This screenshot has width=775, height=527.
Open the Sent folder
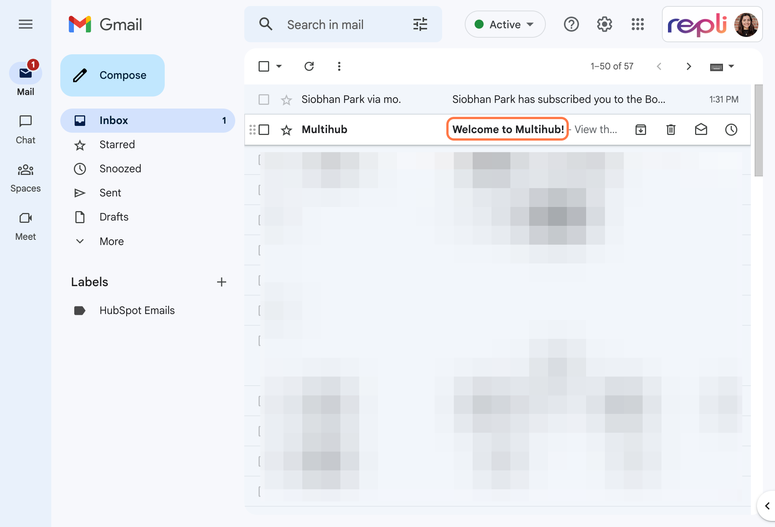(148, 193)
